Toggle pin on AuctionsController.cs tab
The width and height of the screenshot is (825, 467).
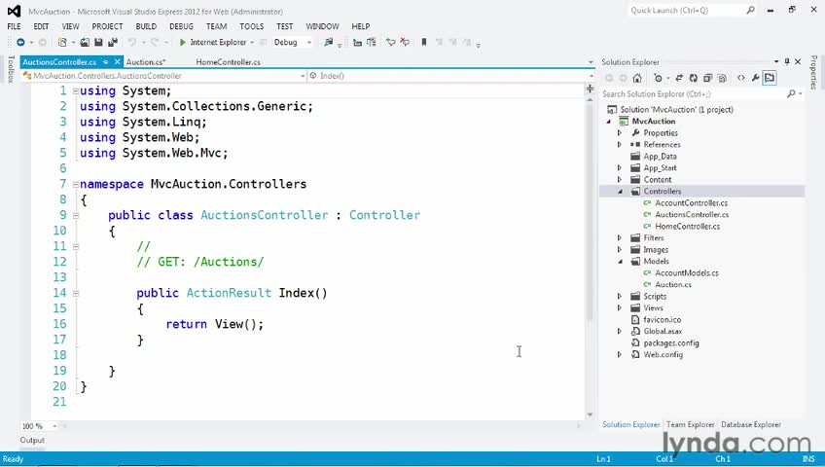pyautogui.click(x=105, y=61)
